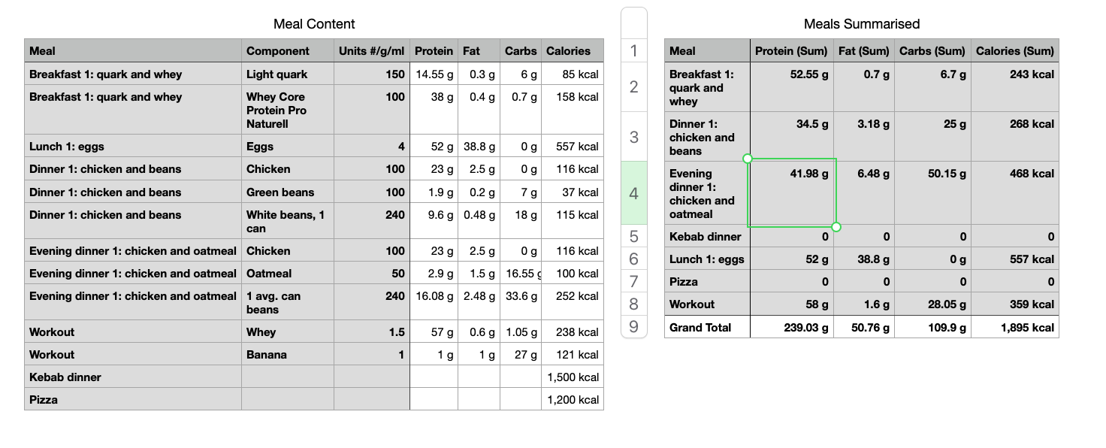Viewport: 1106px width, 448px height.
Task: Select the top-left selection handle circle
Action: pyautogui.click(x=747, y=159)
